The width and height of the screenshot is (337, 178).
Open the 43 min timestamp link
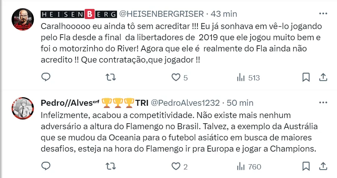coord(224,14)
